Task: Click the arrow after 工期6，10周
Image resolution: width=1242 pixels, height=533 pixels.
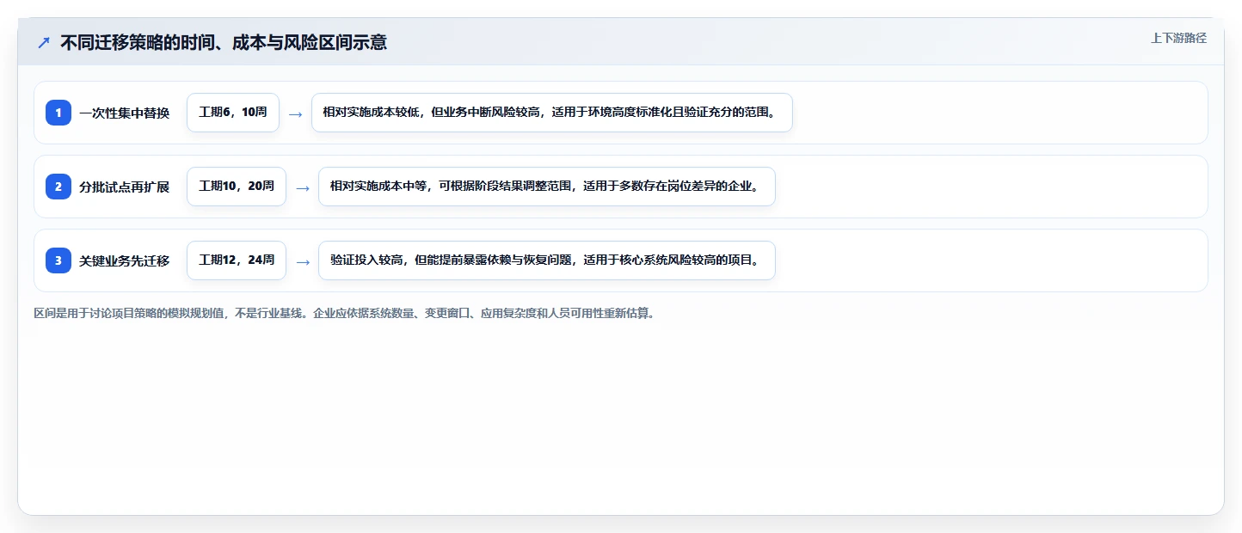Action: pos(295,113)
